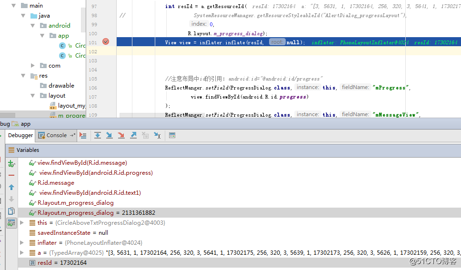Click the Step Over debugger icon
461x270 pixels.
98,135
